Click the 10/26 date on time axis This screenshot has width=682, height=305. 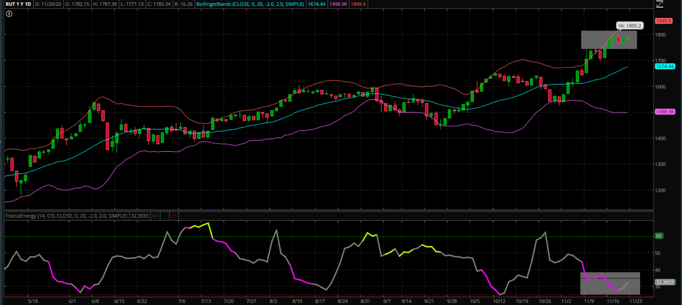[544, 301]
